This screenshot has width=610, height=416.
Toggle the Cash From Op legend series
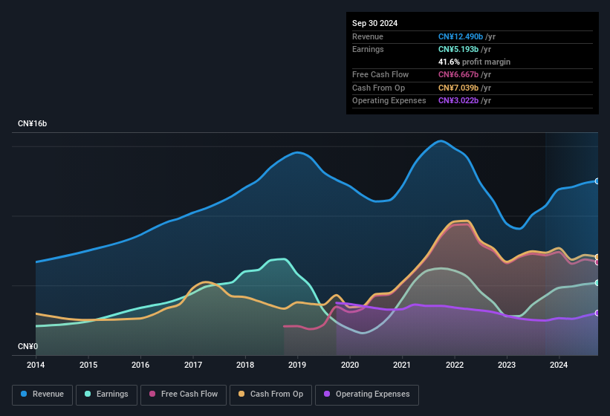pos(269,394)
